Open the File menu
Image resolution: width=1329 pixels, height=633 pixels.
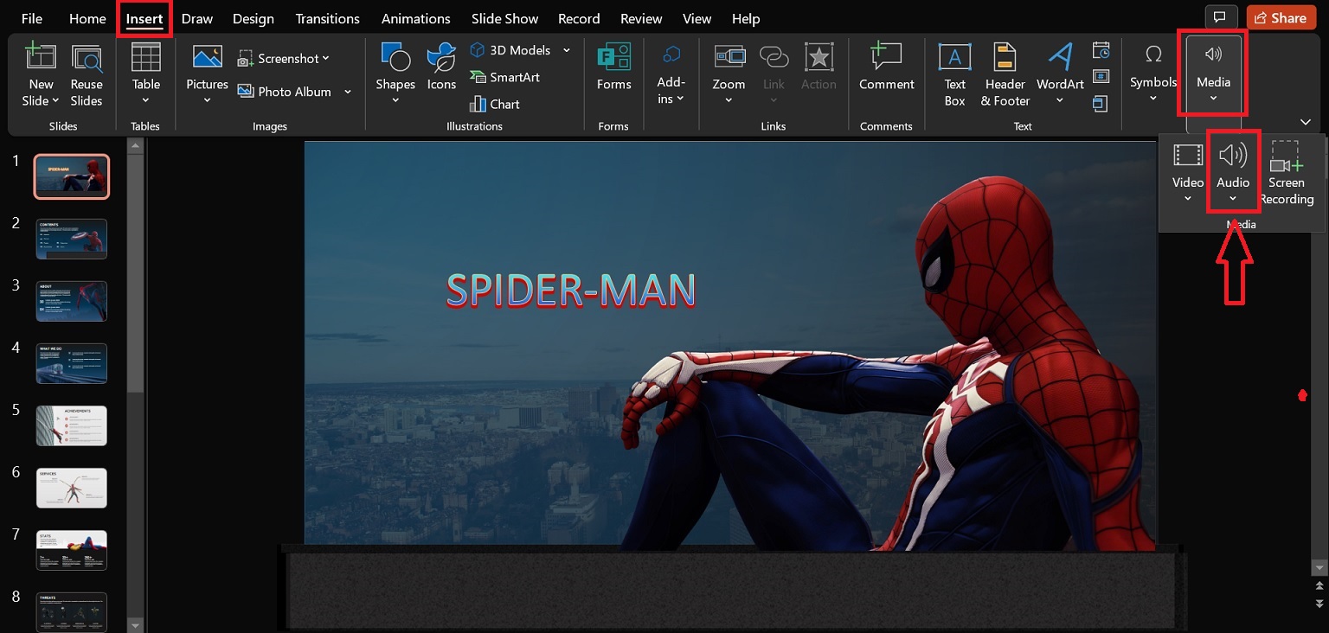click(x=32, y=18)
